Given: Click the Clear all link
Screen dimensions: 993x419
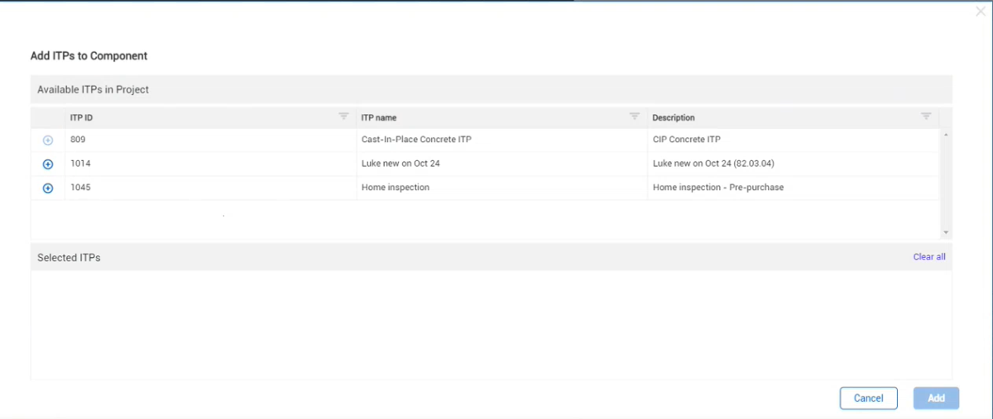Looking at the screenshot, I should point(928,257).
